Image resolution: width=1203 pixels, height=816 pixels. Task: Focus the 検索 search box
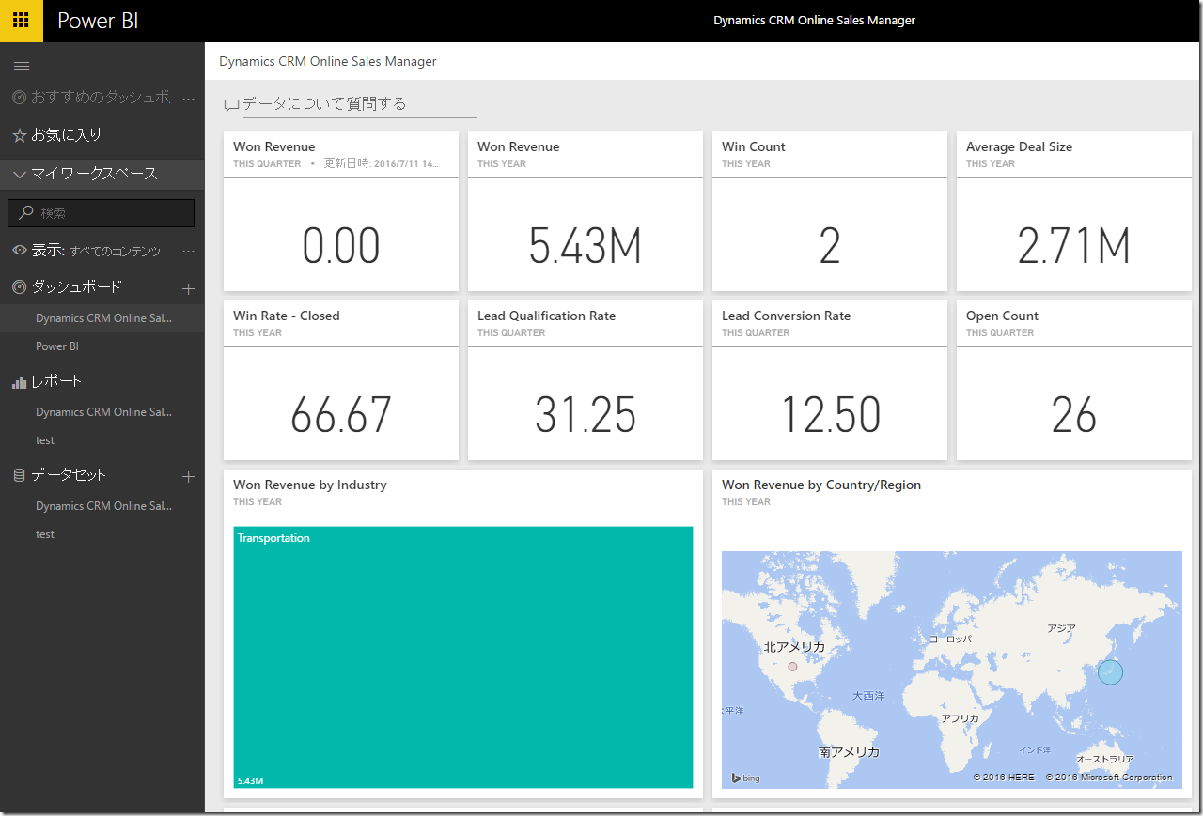pos(102,213)
